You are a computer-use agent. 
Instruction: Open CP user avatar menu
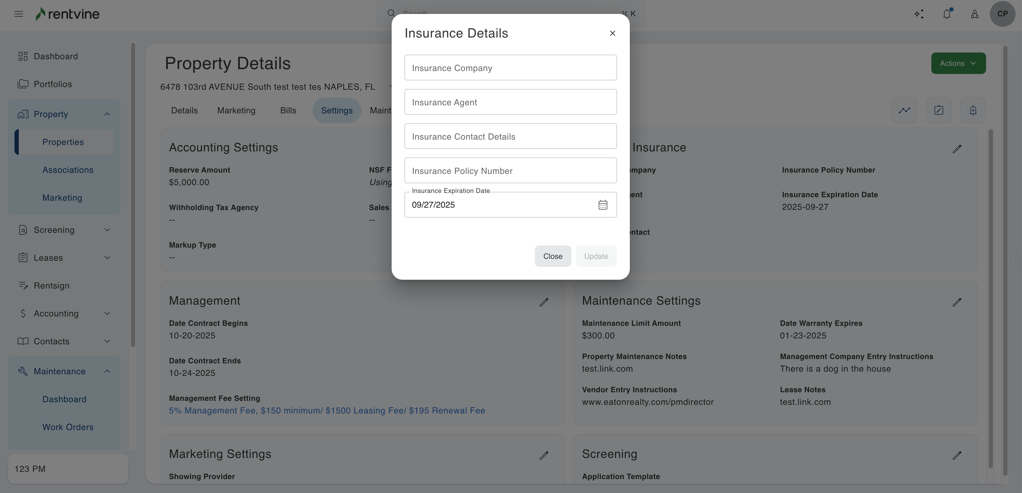1002,14
